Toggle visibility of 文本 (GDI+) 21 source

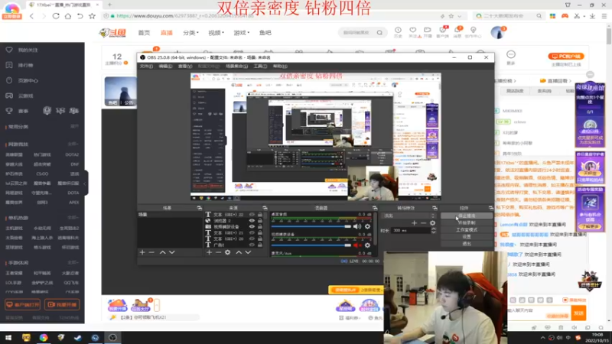click(x=252, y=233)
